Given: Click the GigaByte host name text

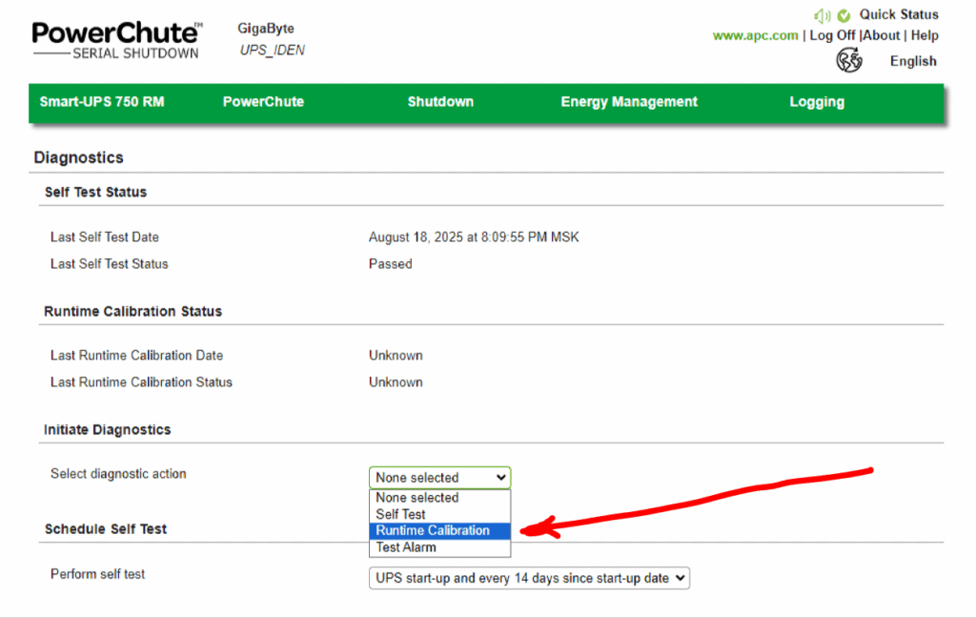Looking at the screenshot, I should point(266,29).
